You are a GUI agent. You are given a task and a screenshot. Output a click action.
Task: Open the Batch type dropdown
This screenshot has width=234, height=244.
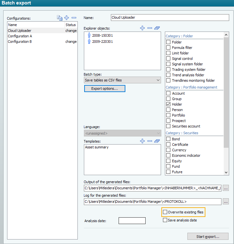point(122,80)
